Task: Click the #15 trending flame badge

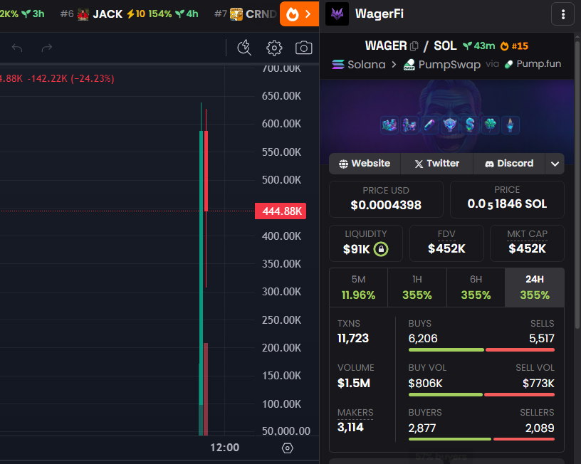Action: 514,46
